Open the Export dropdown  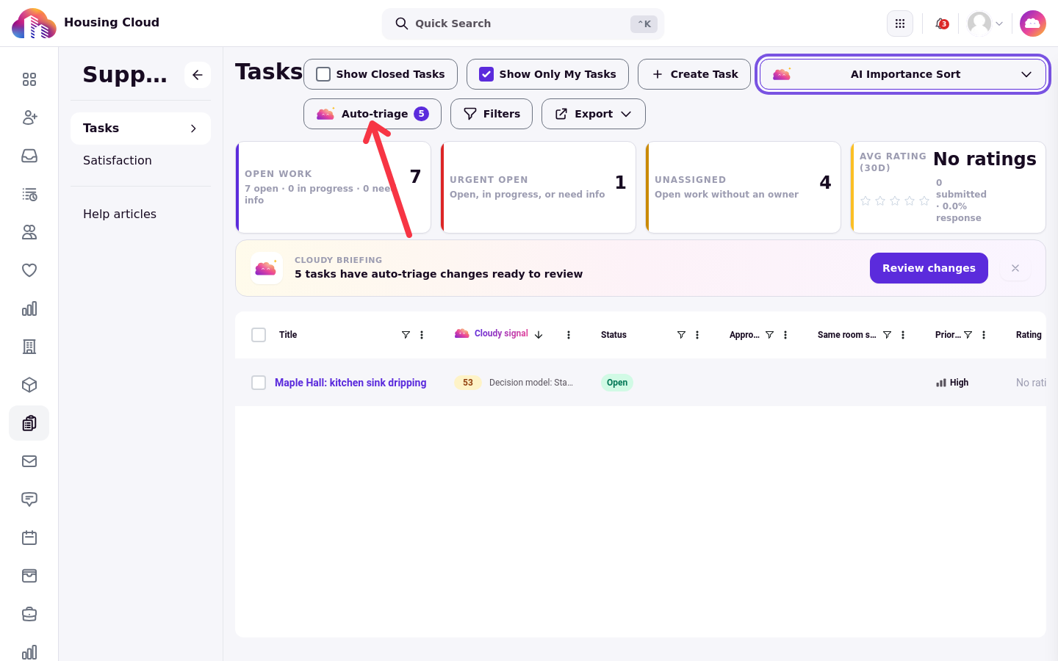[x=594, y=114]
